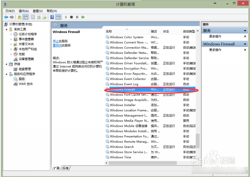Expand the 性能 node arrow
250x177 pixels.
pos(11,54)
